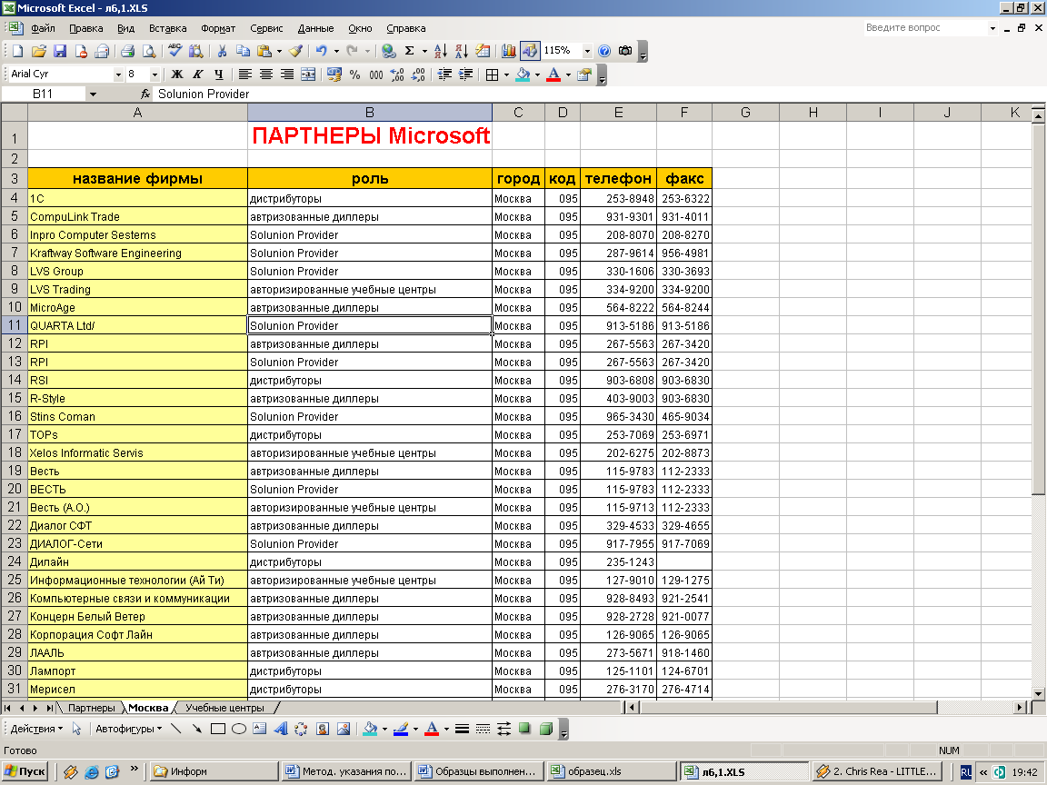Open the undo history dropdown arrow

pyautogui.click(x=336, y=51)
